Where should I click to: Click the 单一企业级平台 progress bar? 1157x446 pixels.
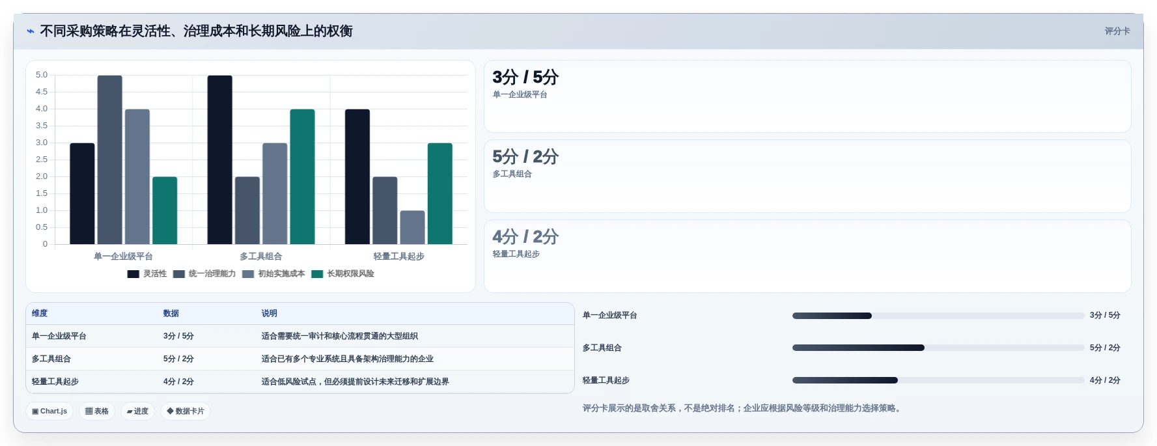pos(938,316)
